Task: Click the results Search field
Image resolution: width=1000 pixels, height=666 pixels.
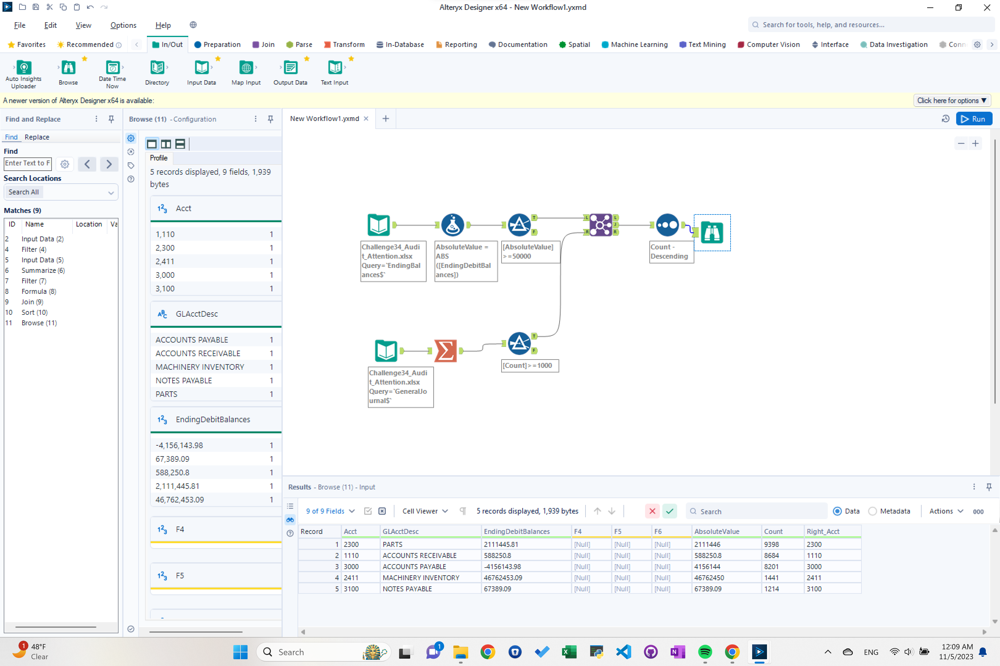Action: coord(756,511)
